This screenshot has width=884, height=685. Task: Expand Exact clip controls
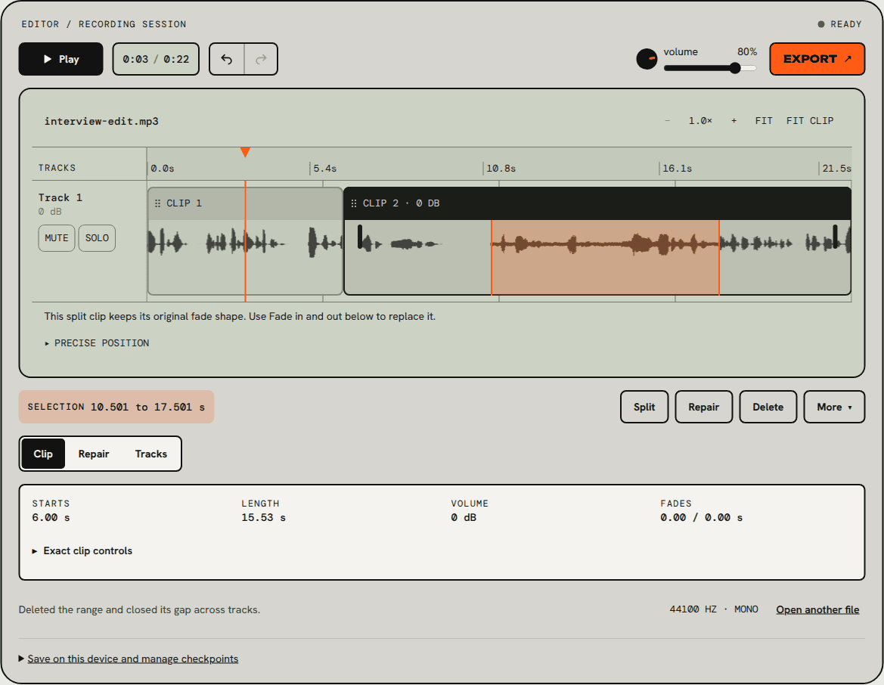pos(82,551)
